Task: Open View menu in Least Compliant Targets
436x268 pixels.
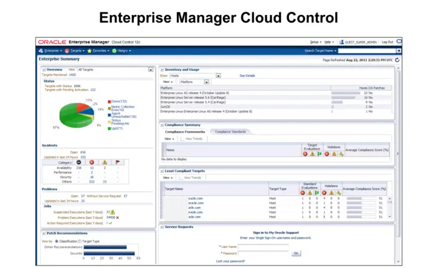Action: [x=168, y=178]
